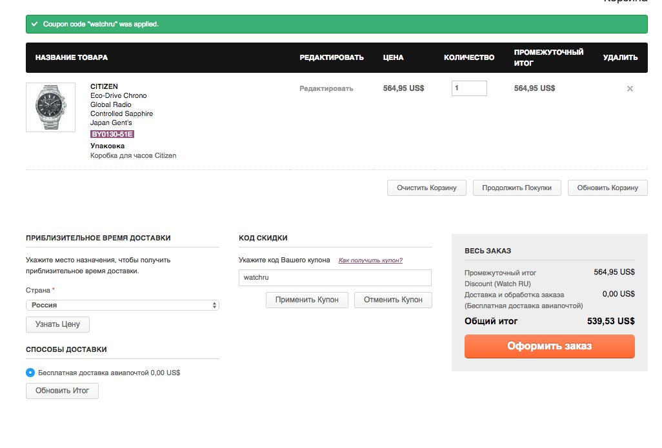Click the Coupon code "watchru" was applied message
The height and width of the screenshot is (448, 662).
[x=101, y=24]
